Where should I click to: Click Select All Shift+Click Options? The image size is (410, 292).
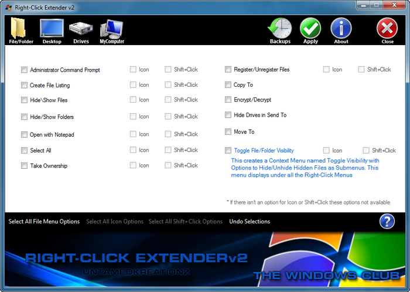point(186,222)
